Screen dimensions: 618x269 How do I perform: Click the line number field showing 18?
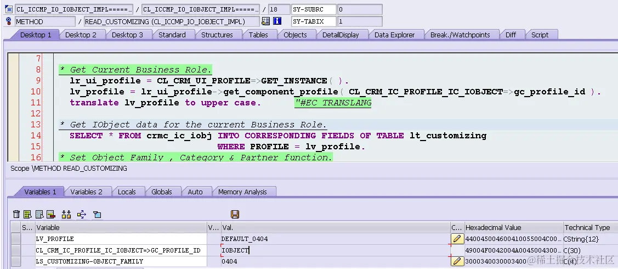coord(279,9)
